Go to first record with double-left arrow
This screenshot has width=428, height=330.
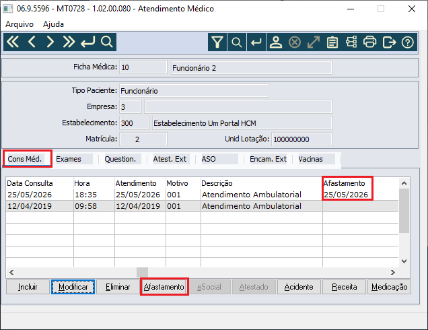13,42
